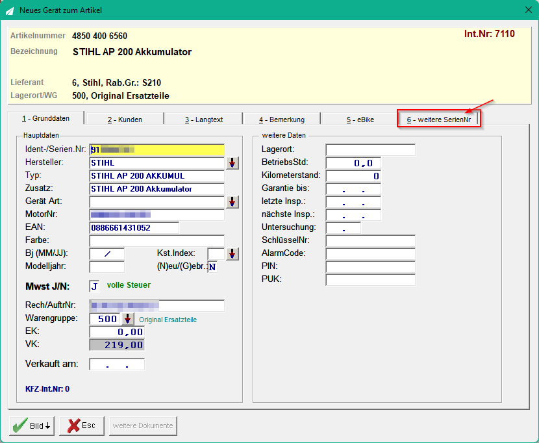Click the Kilometerstand field
The height and width of the screenshot is (443, 539).
point(353,176)
